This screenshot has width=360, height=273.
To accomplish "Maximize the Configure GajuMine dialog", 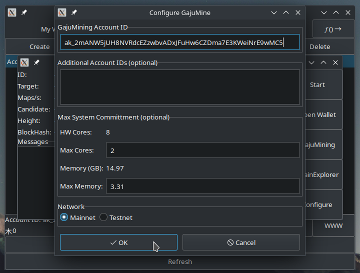I will click(286, 12).
